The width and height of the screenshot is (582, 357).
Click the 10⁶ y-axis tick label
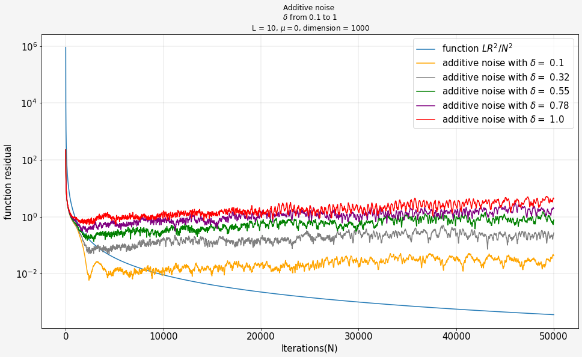point(28,46)
